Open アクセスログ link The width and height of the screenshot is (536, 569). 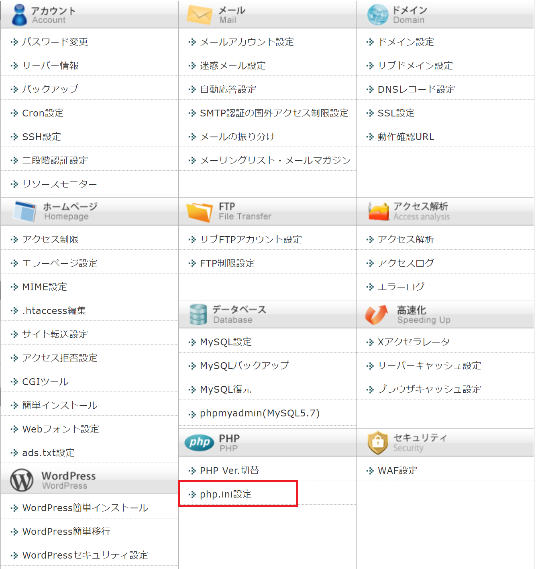406,263
